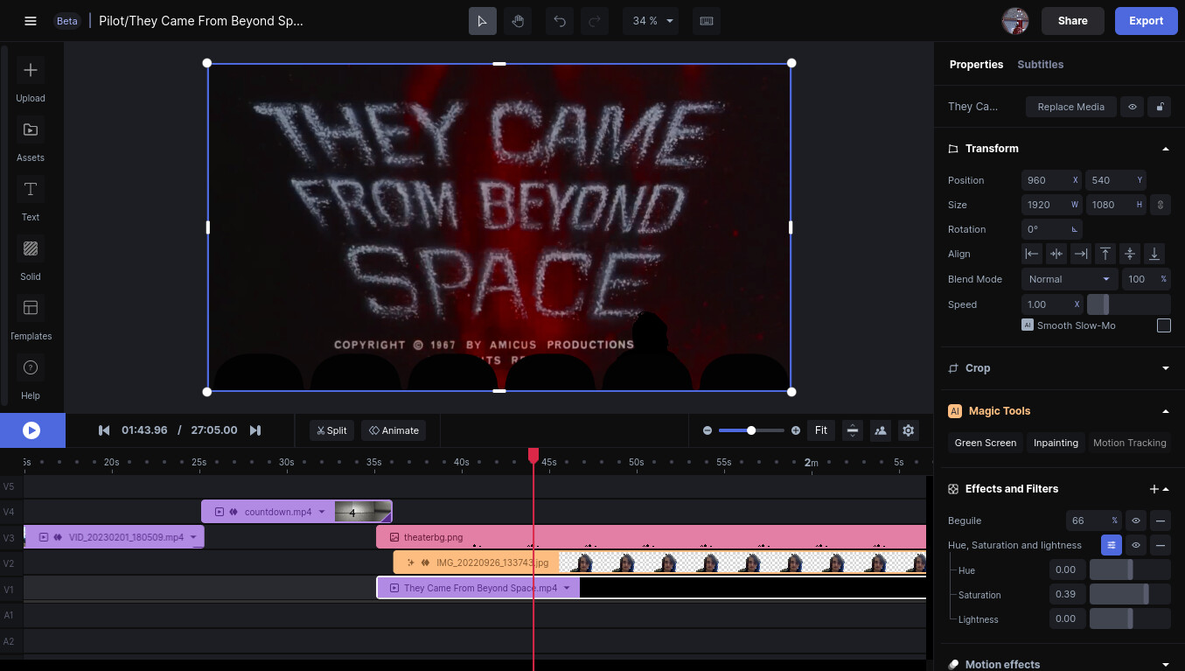Image resolution: width=1185 pixels, height=671 pixels.
Task: Open the Assets panel in the sidebar
Action: 31,140
